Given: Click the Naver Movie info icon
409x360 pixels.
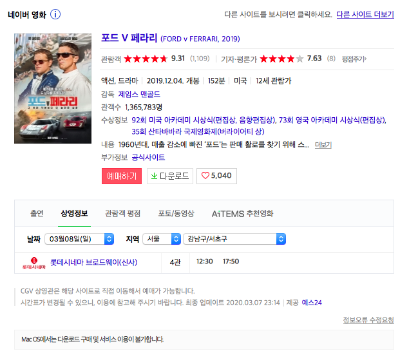Looking at the screenshot, I should (55, 14).
